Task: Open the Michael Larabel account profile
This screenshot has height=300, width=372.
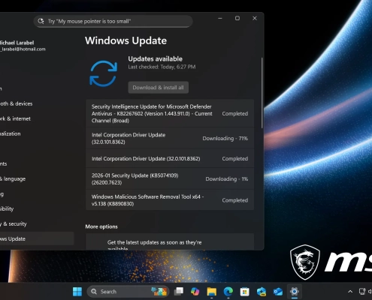Action: click(23, 46)
